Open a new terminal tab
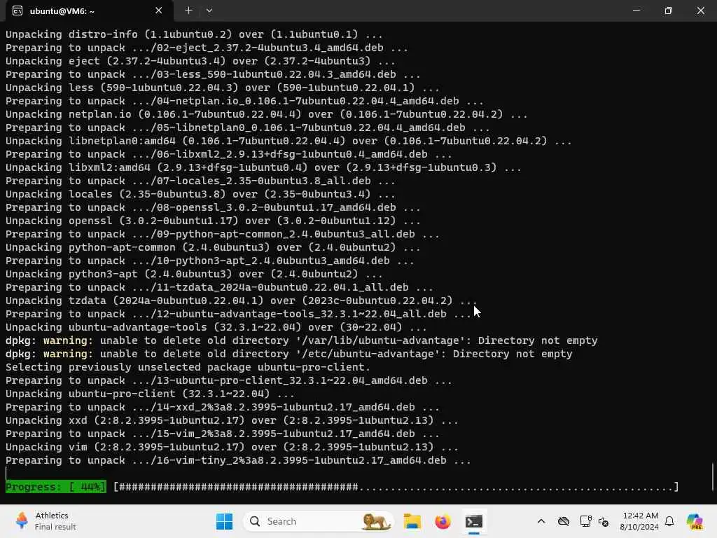 (x=188, y=10)
